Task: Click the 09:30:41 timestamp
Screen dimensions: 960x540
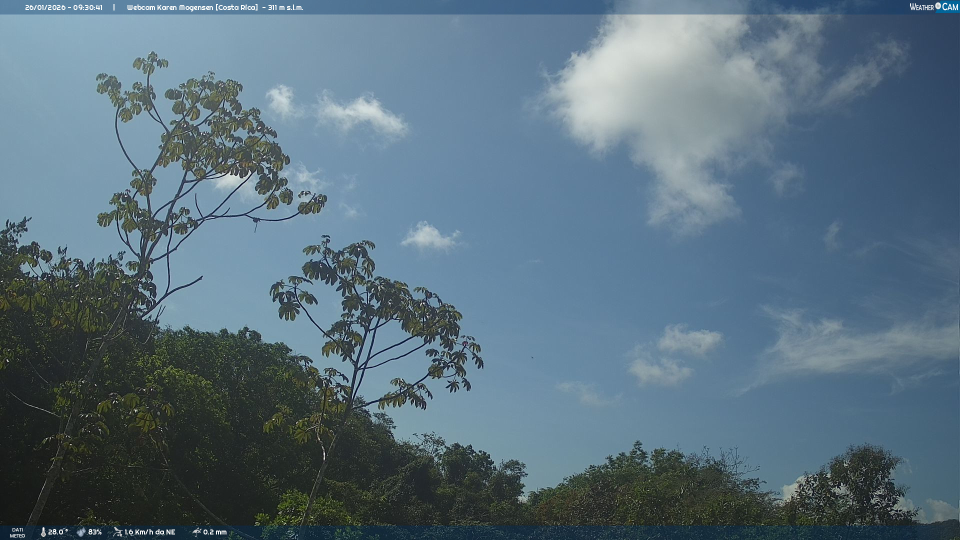Action: [87, 7]
